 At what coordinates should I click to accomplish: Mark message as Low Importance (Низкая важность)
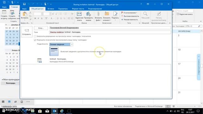coord(129,20)
